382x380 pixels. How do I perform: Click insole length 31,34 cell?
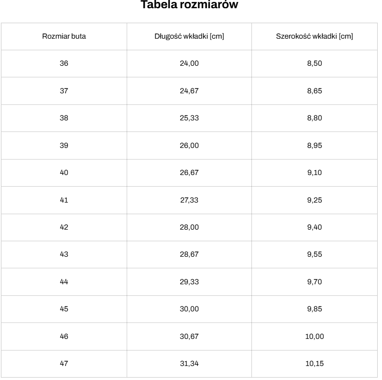pos(189,364)
